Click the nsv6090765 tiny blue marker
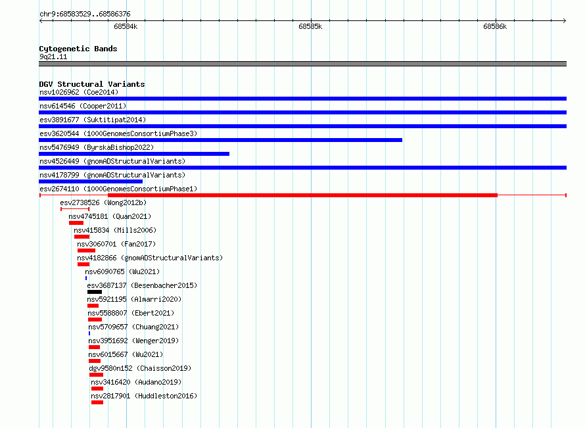The width and height of the screenshot is (585, 428). tap(86, 278)
